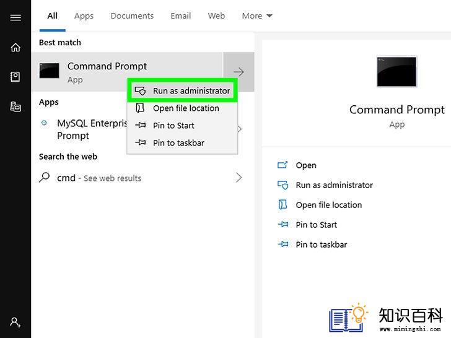Choose Pin to taskbar in context menu
This screenshot has width=451, height=338.
point(182,142)
